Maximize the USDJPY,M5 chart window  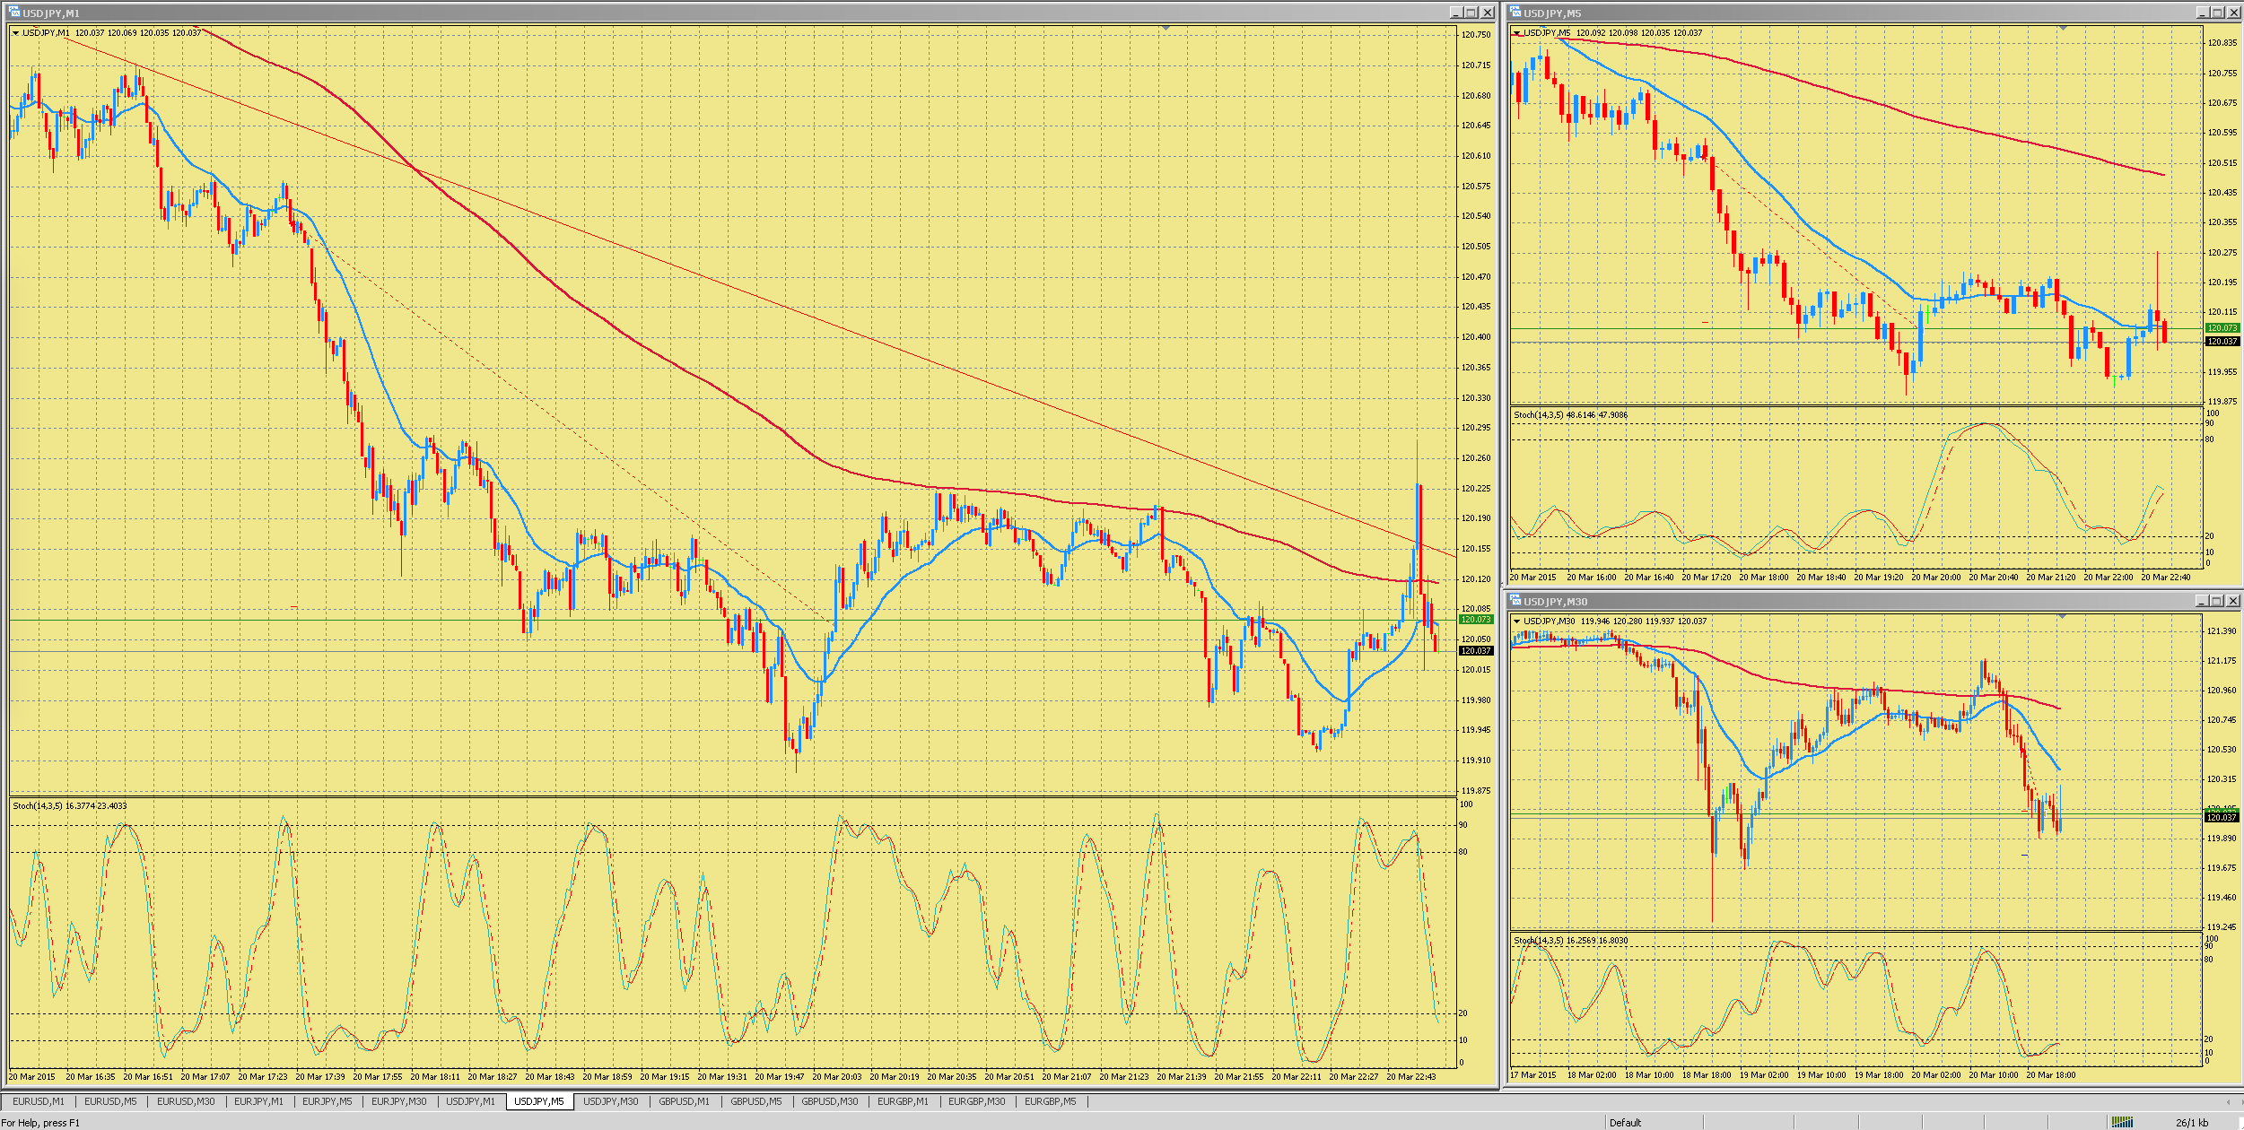(2220, 13)
